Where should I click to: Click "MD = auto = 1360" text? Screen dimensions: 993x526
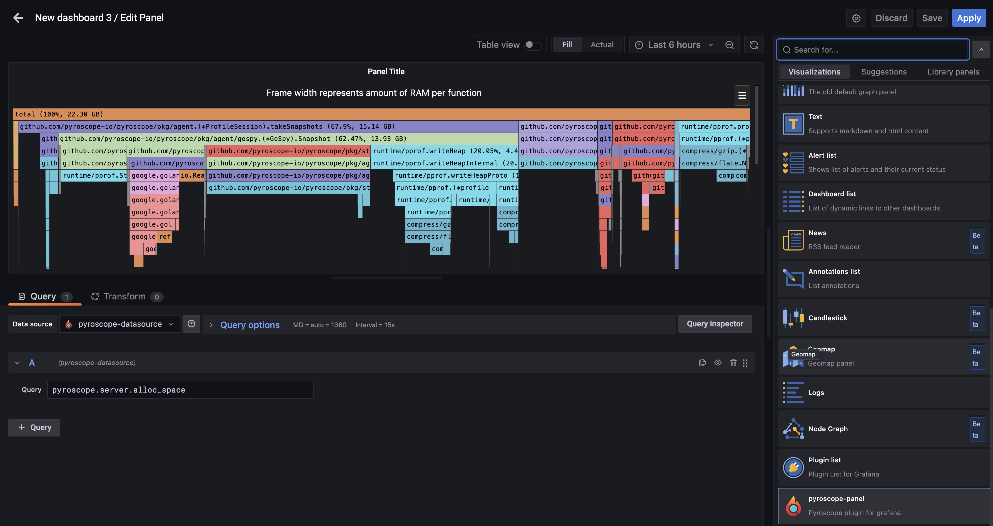[x=320, y=325]
